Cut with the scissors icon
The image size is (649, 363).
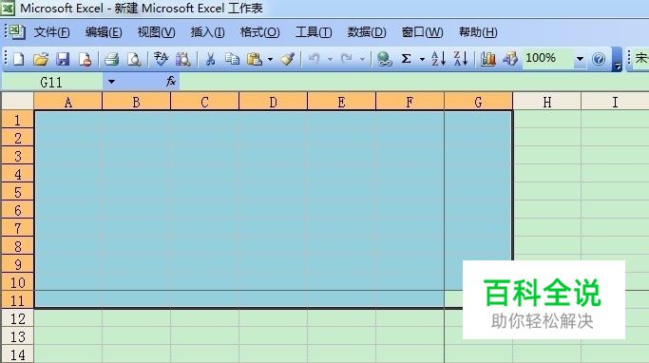click(x=210, y=59)
